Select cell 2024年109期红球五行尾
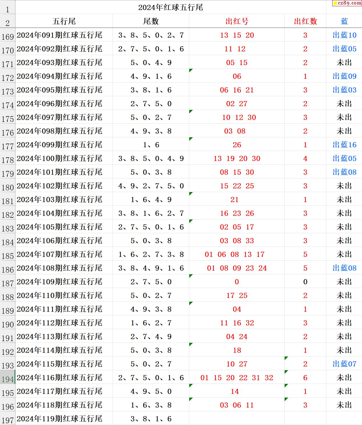 [x=64, y=282]
